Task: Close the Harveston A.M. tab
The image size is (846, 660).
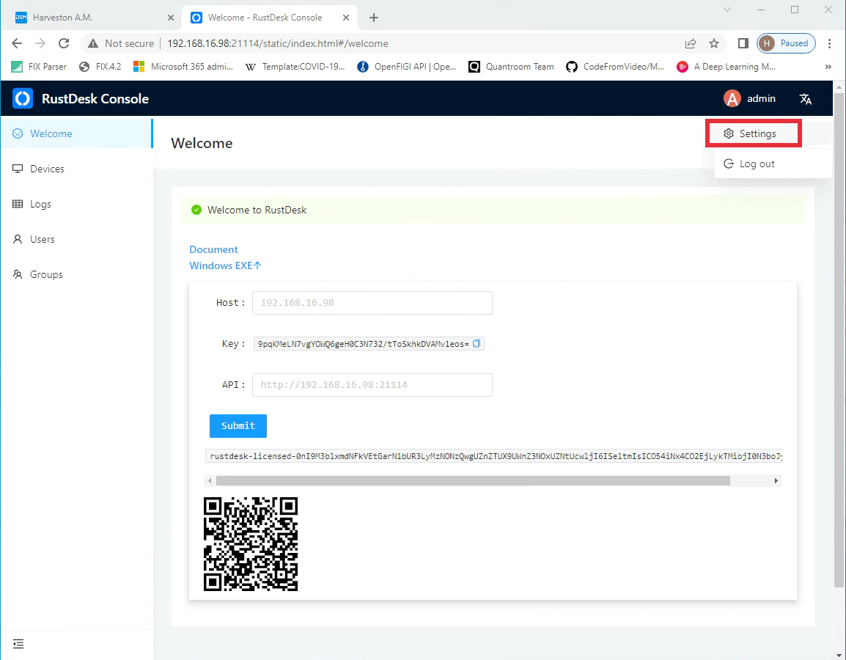Action: [x=171, y=18]
